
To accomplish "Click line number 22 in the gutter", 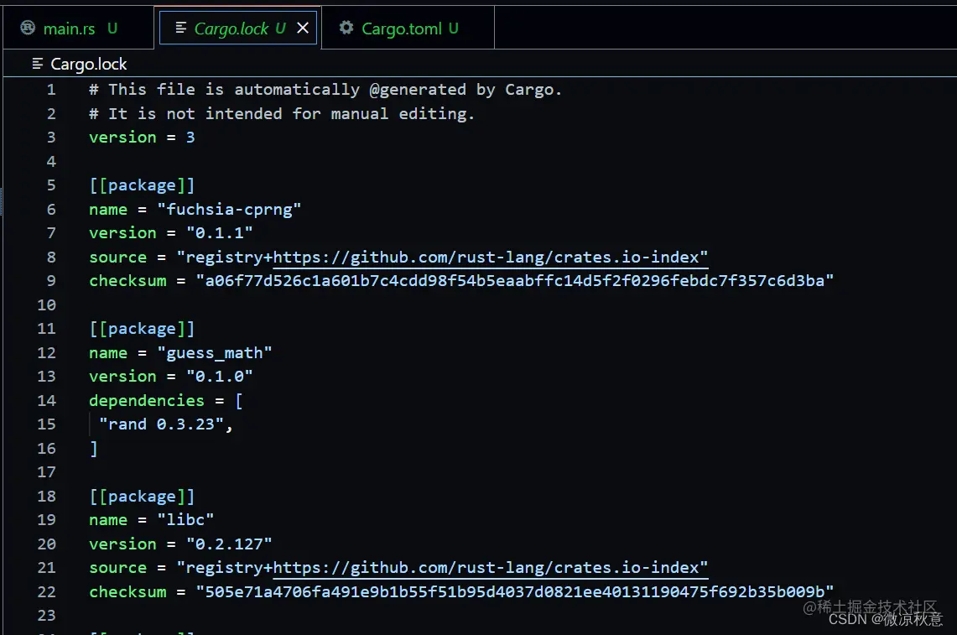I will pyautogui.click(x=46, y=591).
